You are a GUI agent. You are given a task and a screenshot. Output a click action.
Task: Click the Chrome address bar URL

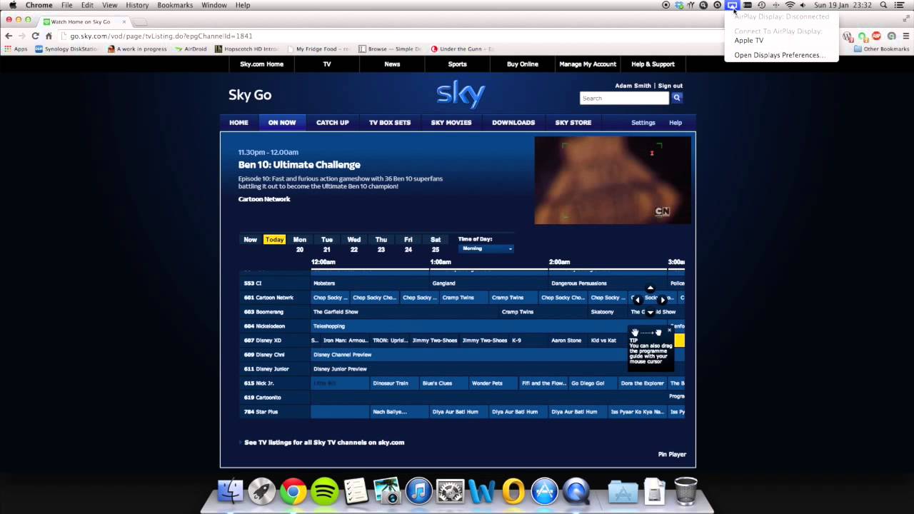pos(161,36)
